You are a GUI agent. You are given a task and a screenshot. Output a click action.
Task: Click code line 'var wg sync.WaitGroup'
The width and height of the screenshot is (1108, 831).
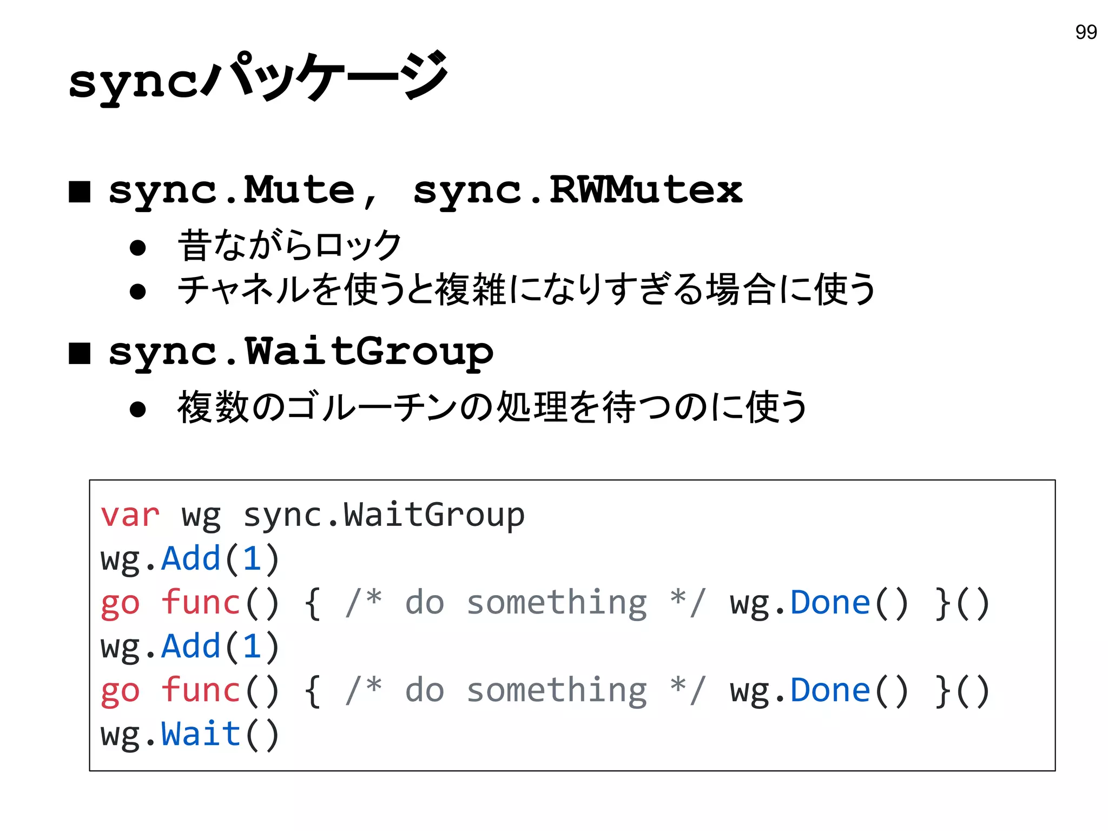pos(313,515)
